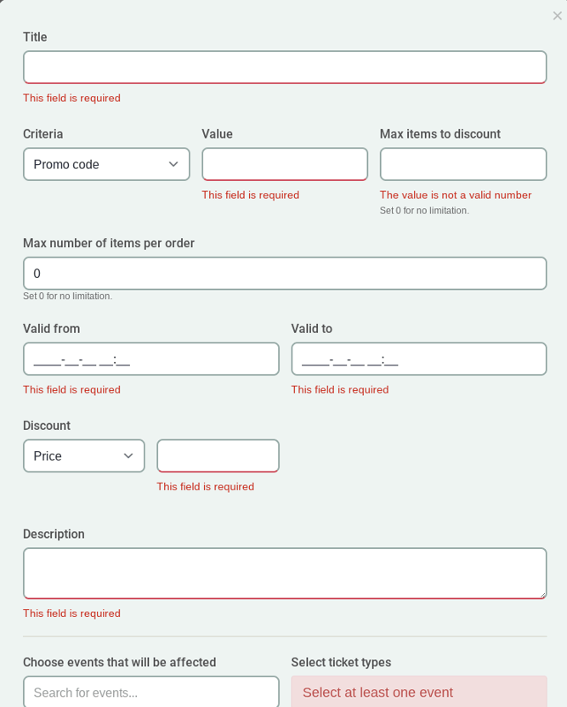
Task: Click the Title input field
Action: [x=284, y=67]
